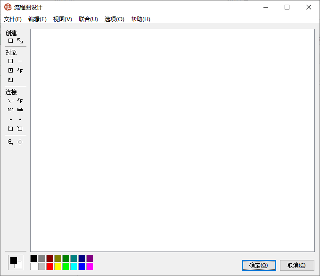
Task: Pick the purple color swatch
Action: pyautogui.click(x=90, y=259)
